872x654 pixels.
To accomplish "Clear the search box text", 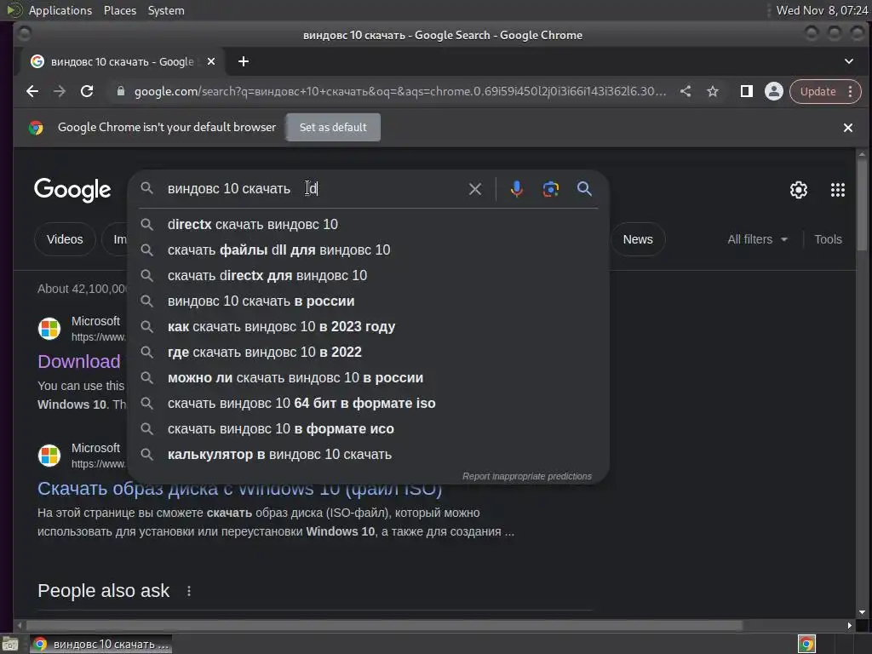I will pyautogui.click(x=475, y=189).
